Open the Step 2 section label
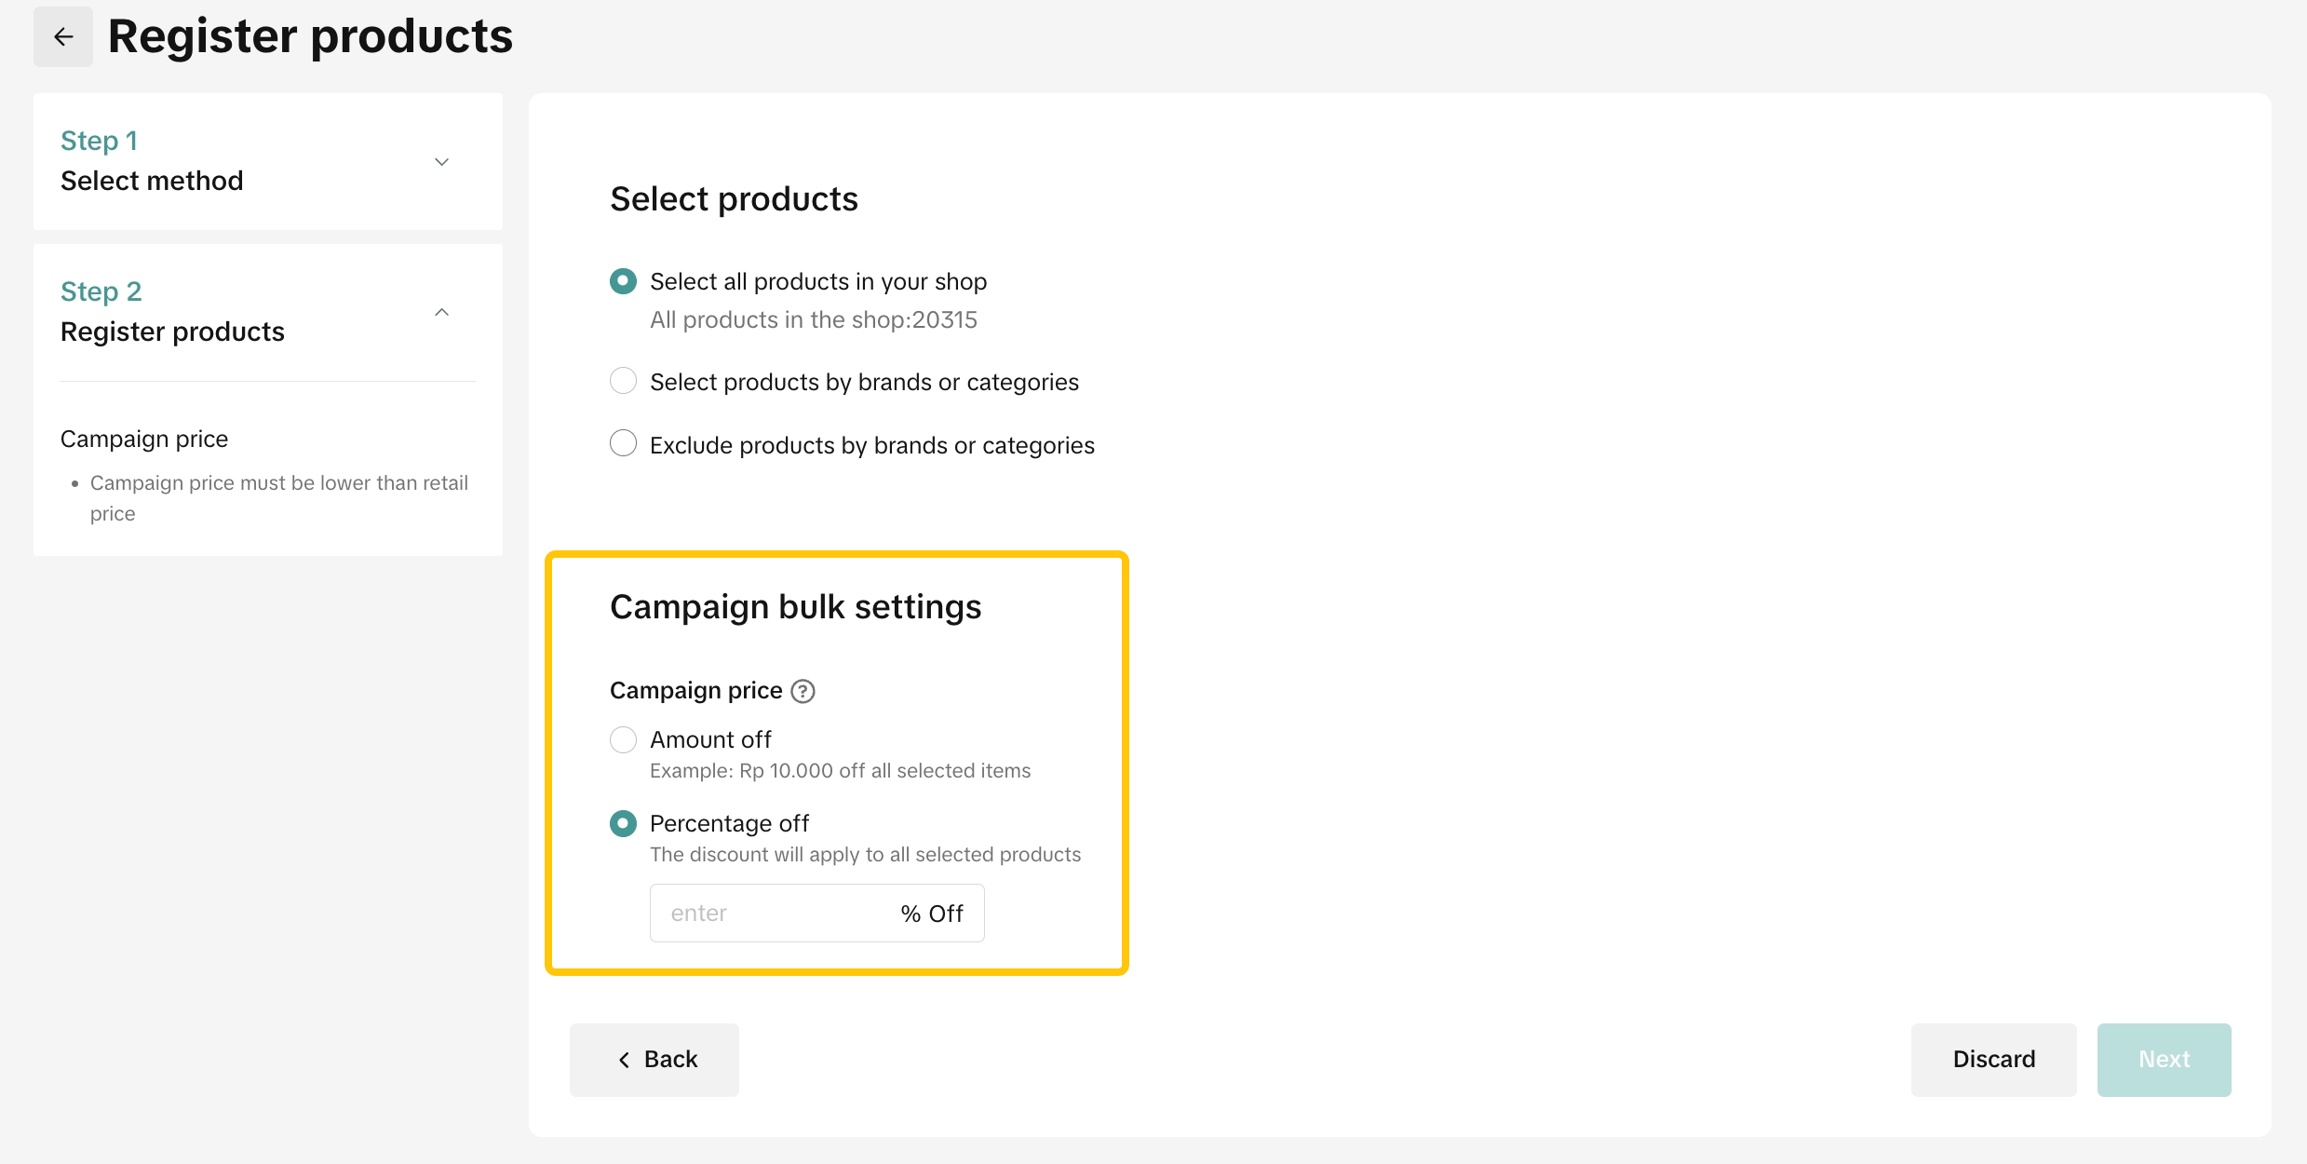This screenshot has height=1164, width=2307. click(101, 291)
